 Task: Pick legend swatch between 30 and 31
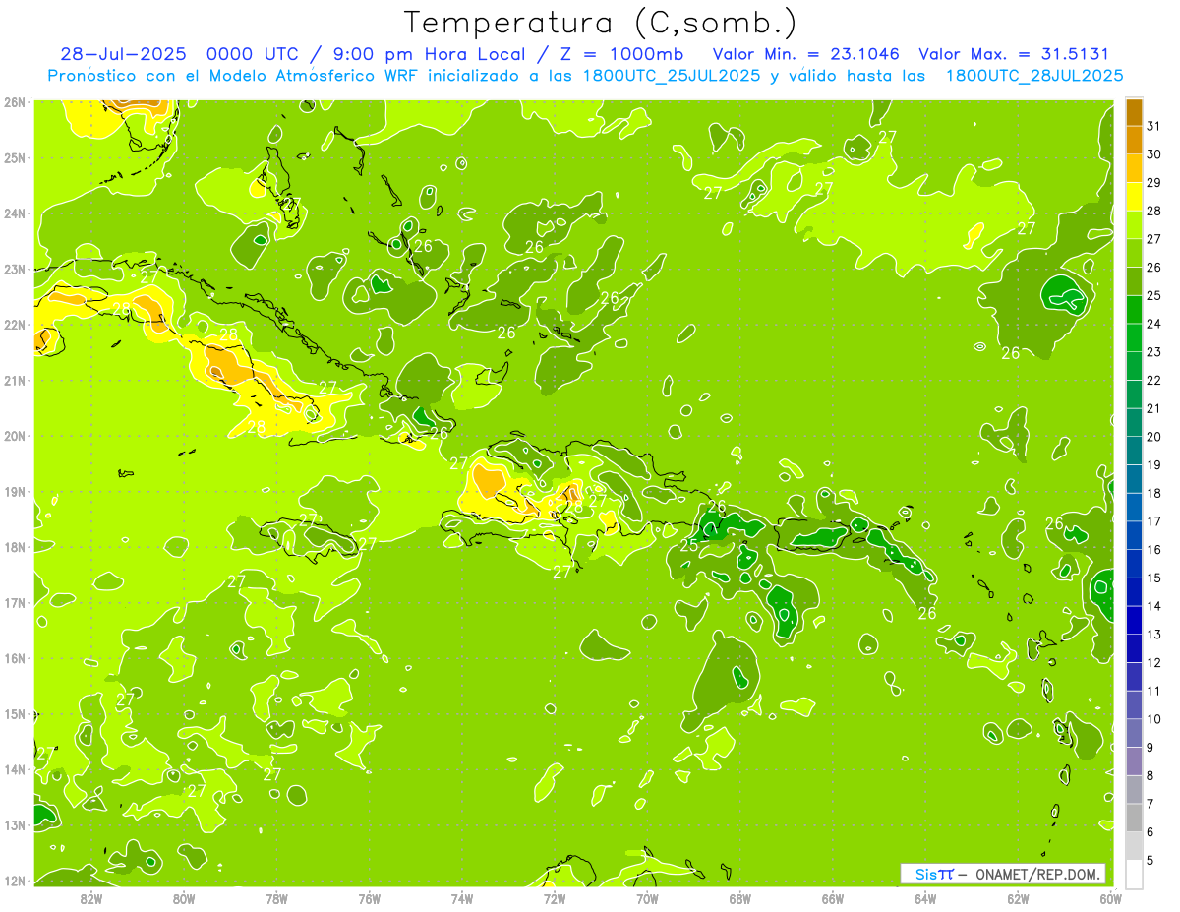[x=1134, y=141]
